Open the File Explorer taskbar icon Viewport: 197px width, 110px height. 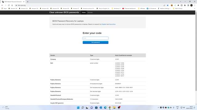114,108
